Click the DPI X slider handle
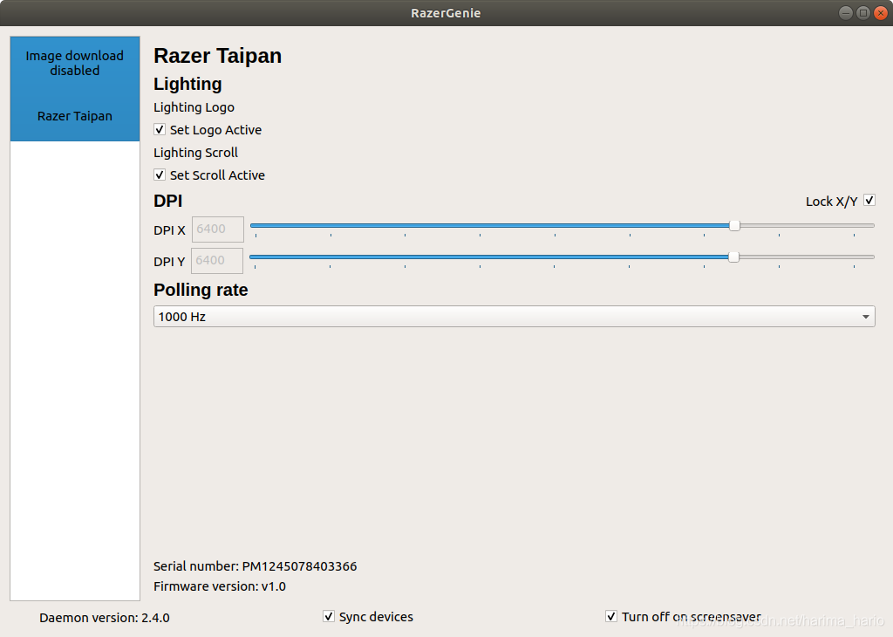This screenshot has height=637, width=893. click(x=734, y=226)
